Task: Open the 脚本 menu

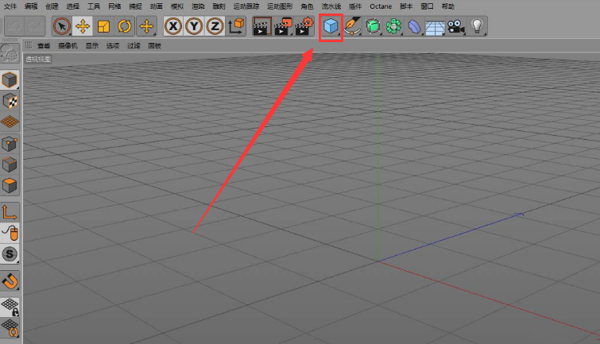Action: [406, 6]
